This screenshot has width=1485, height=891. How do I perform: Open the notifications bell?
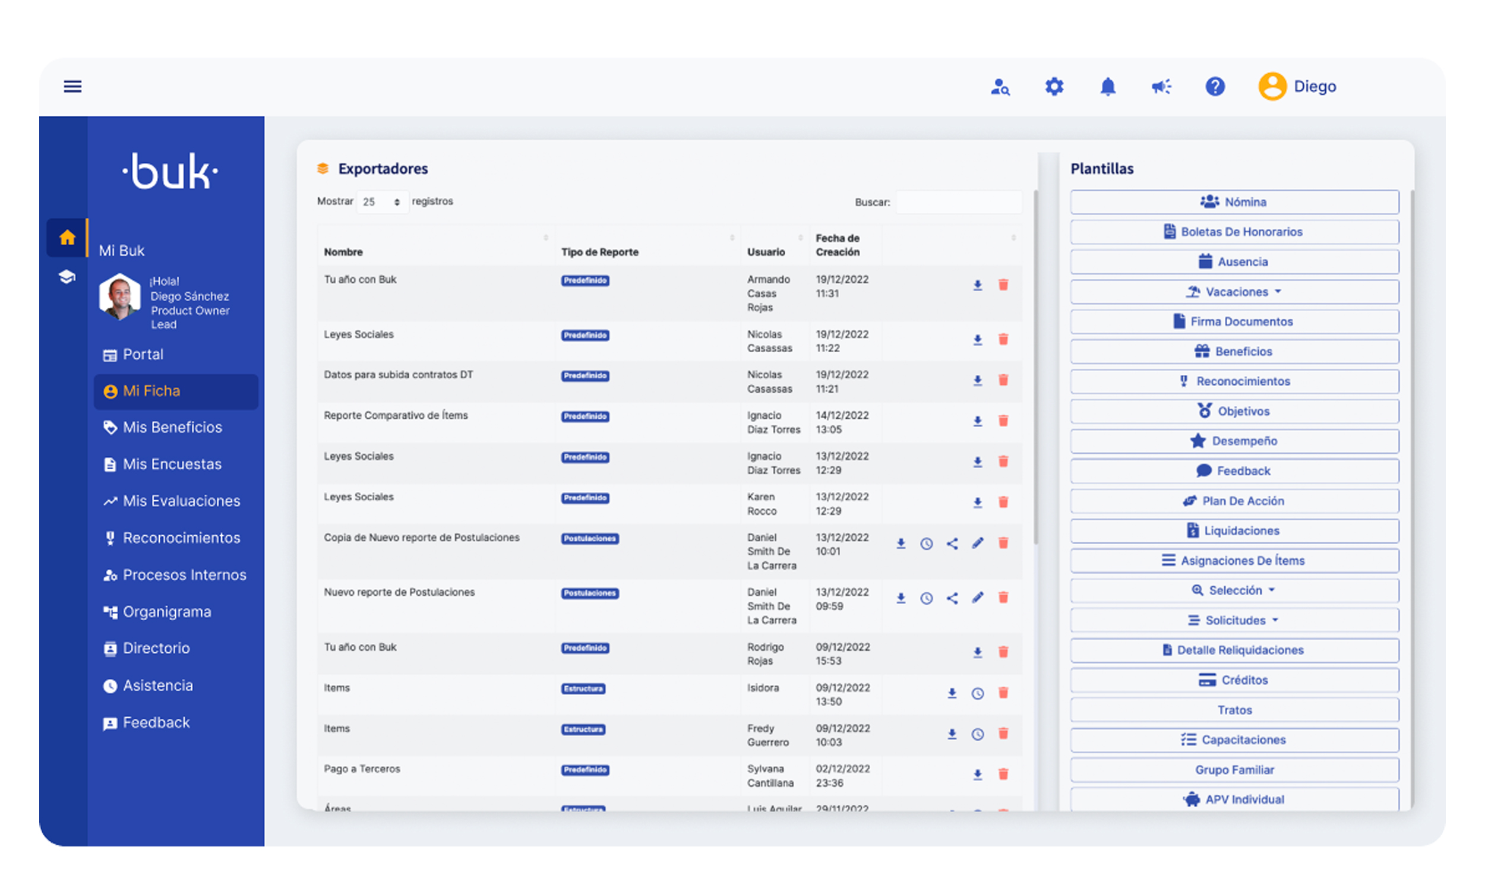click(1107, 87)
